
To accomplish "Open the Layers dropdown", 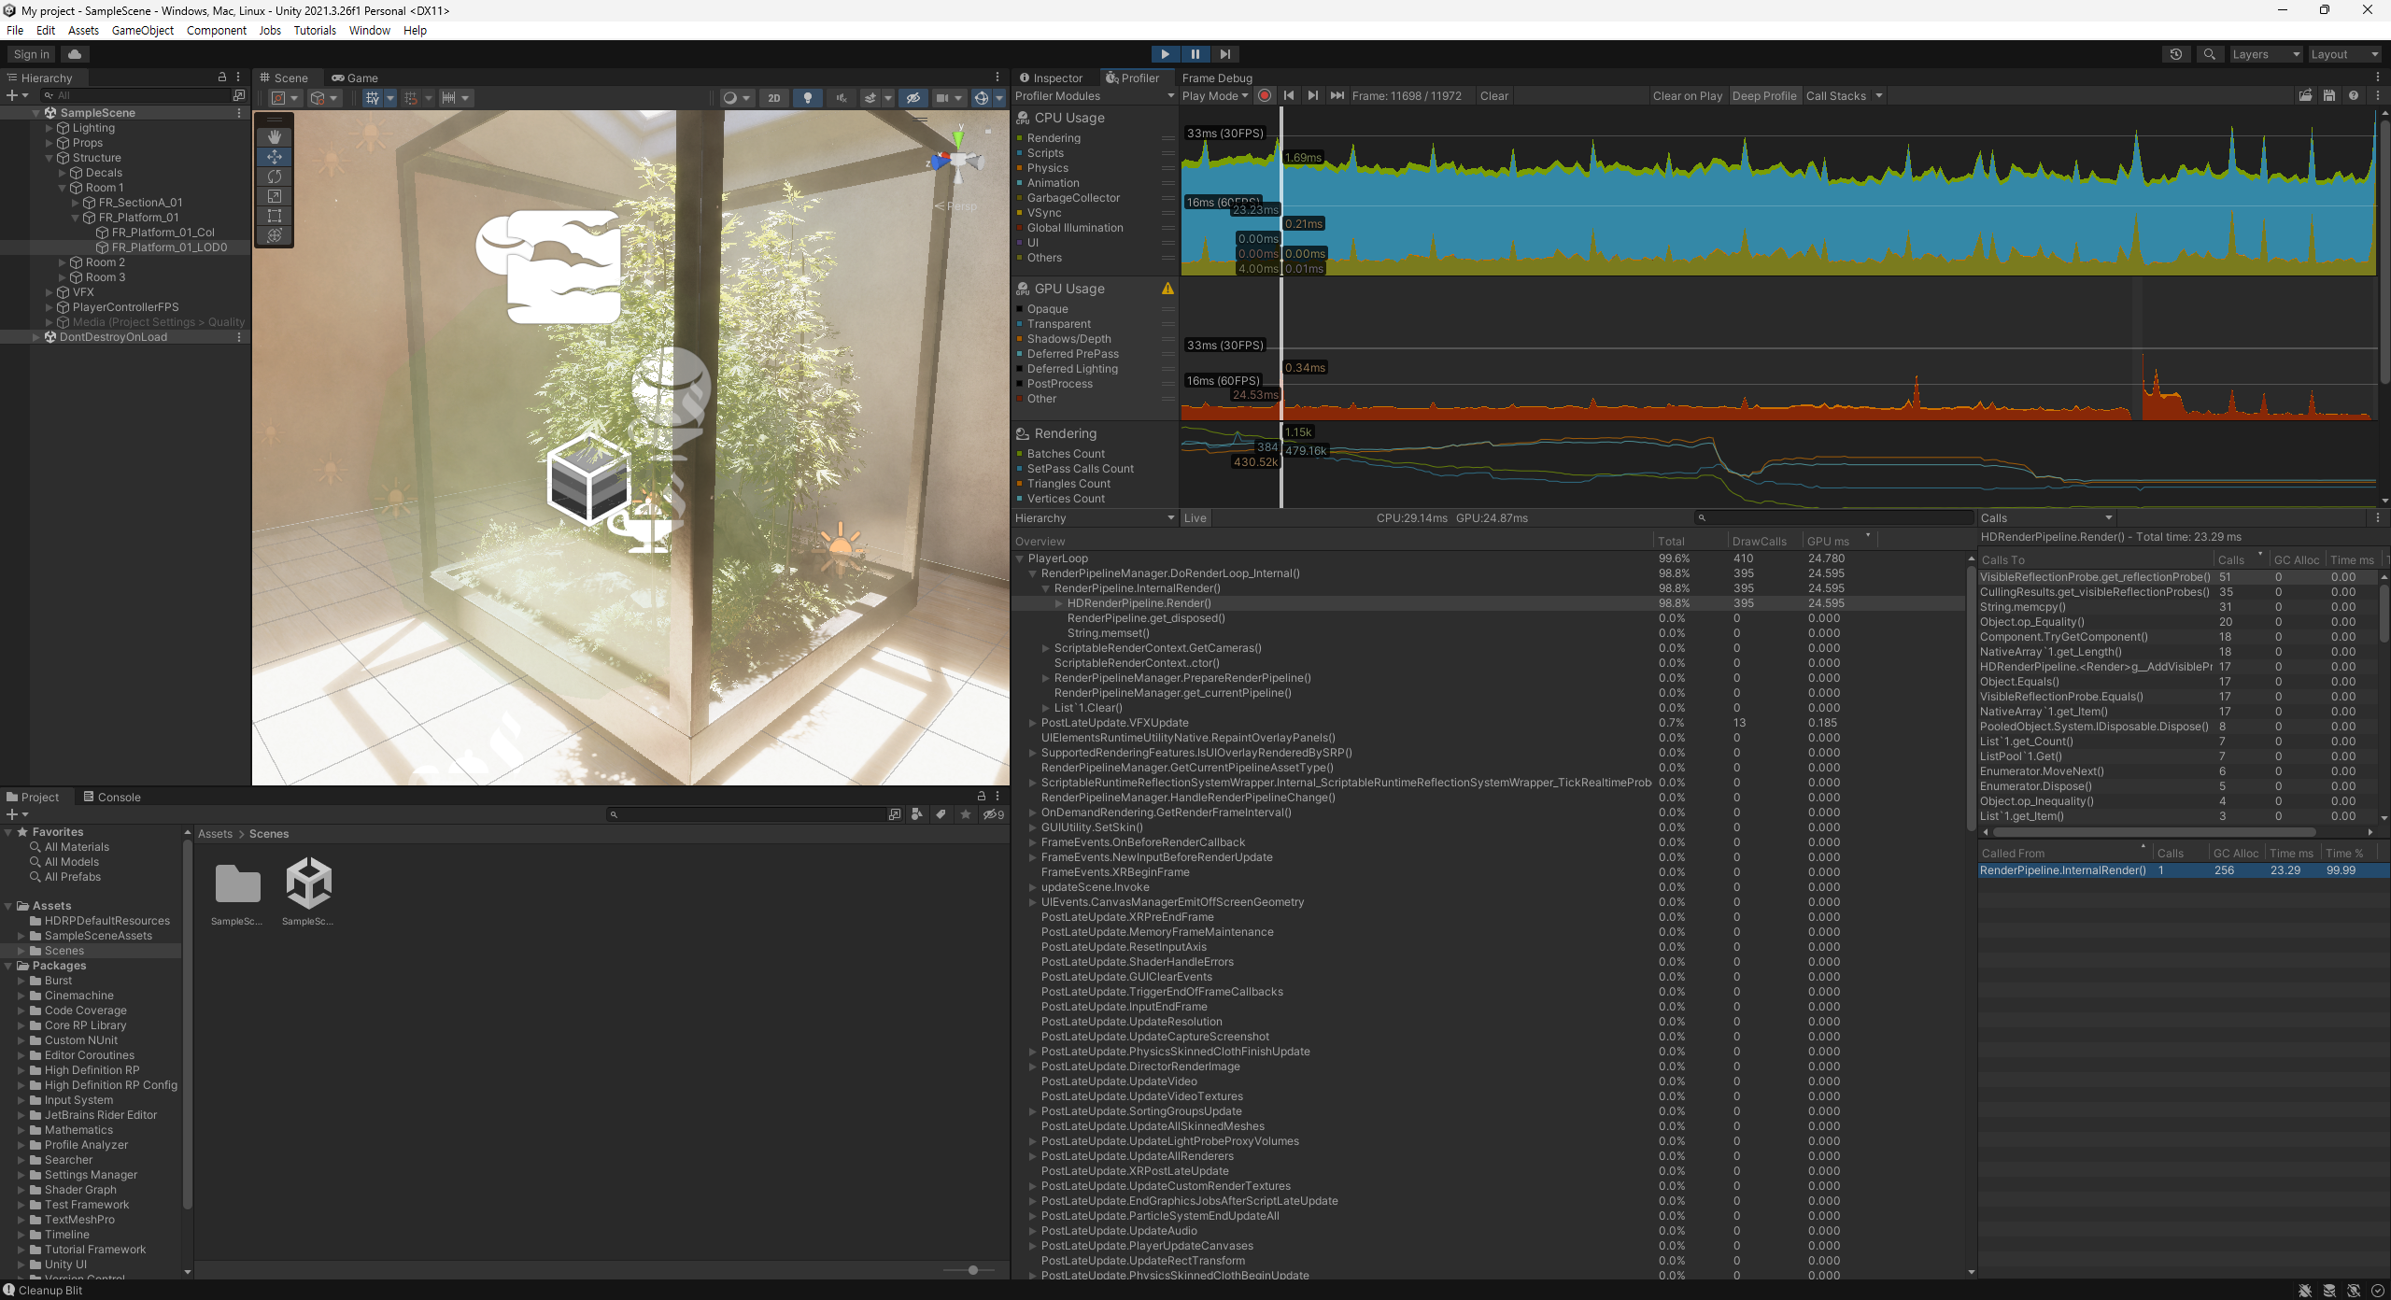I will pos(2265,54).
